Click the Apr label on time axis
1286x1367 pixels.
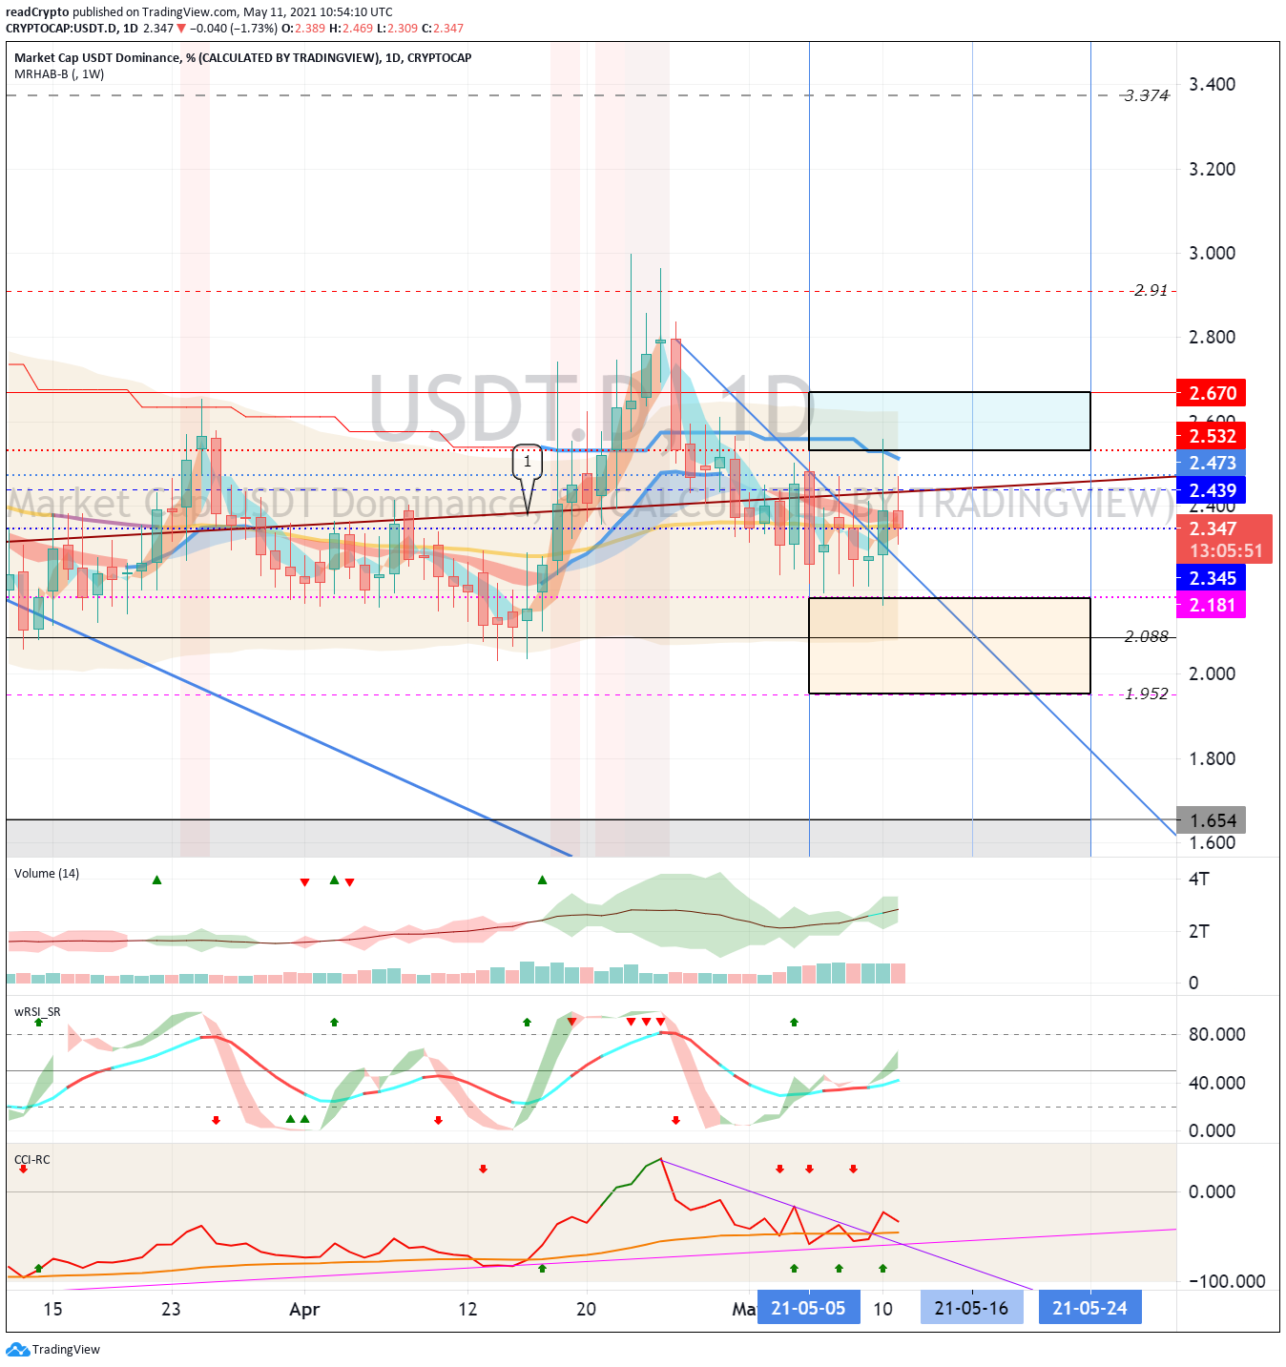(304, 1309)
